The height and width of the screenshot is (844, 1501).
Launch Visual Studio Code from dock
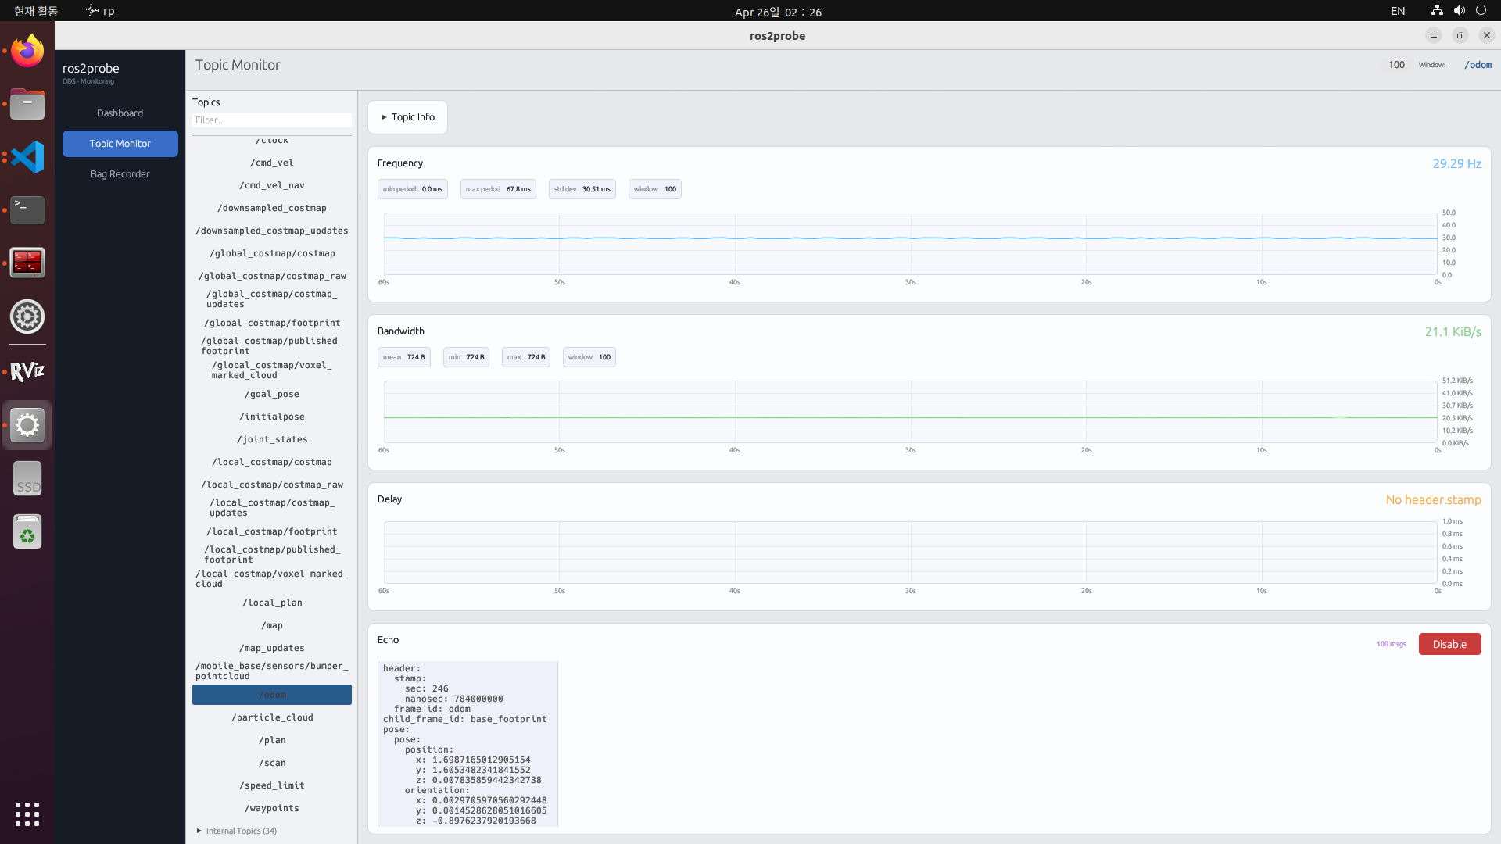27,157
